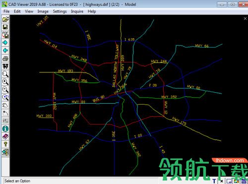The image size is (248, 184).
Task: Click the 'I 635' highway label
Action: pos(129,39)
